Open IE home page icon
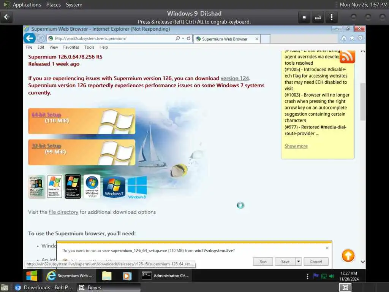389x292 pixels. [344, 38]
